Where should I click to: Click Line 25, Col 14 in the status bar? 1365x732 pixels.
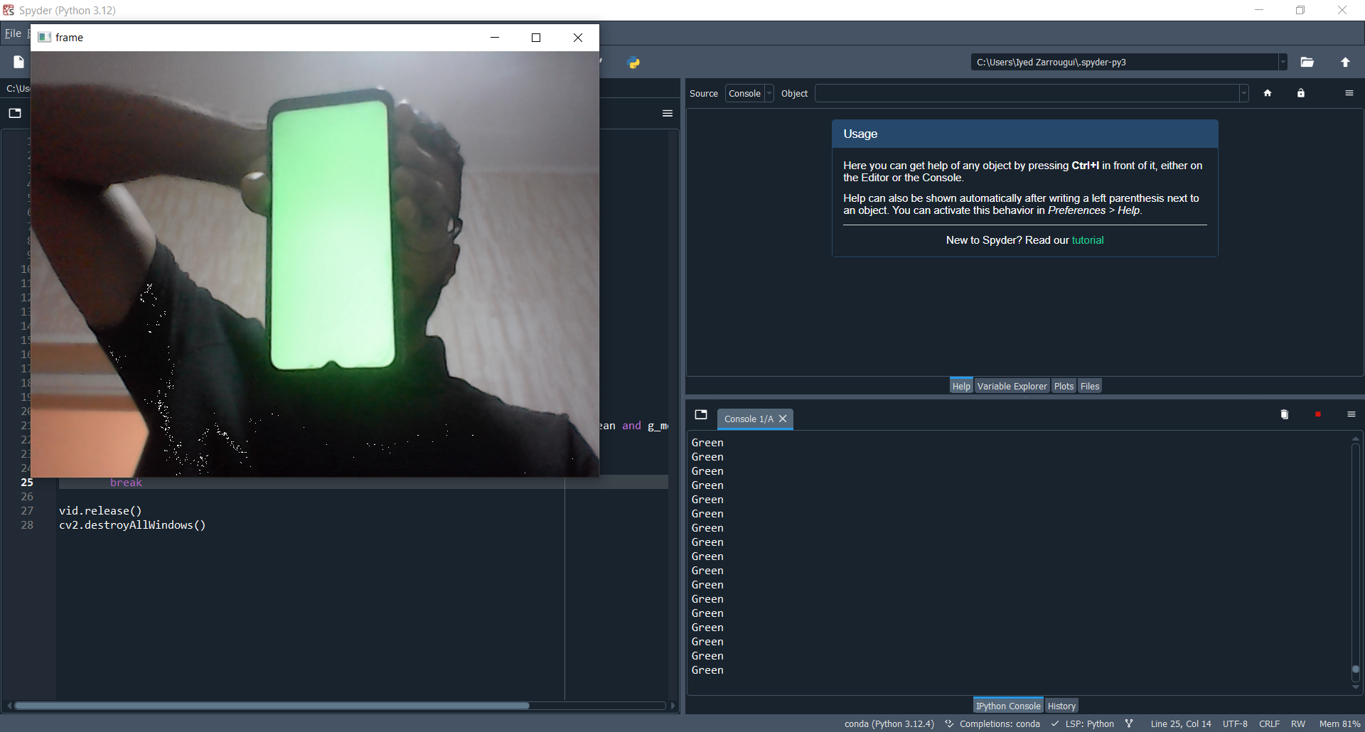coord(1181,723)
